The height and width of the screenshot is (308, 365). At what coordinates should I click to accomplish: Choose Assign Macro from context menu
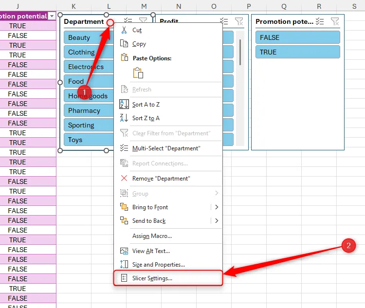coord(152,236)
